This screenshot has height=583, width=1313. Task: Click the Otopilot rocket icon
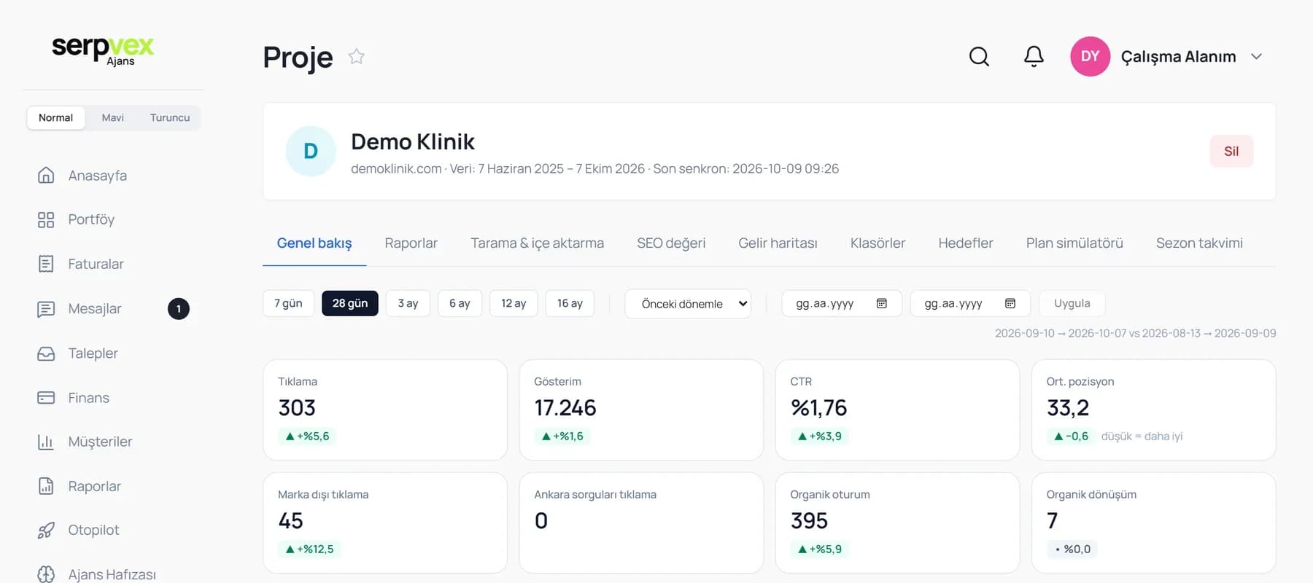tap(46, 531)
